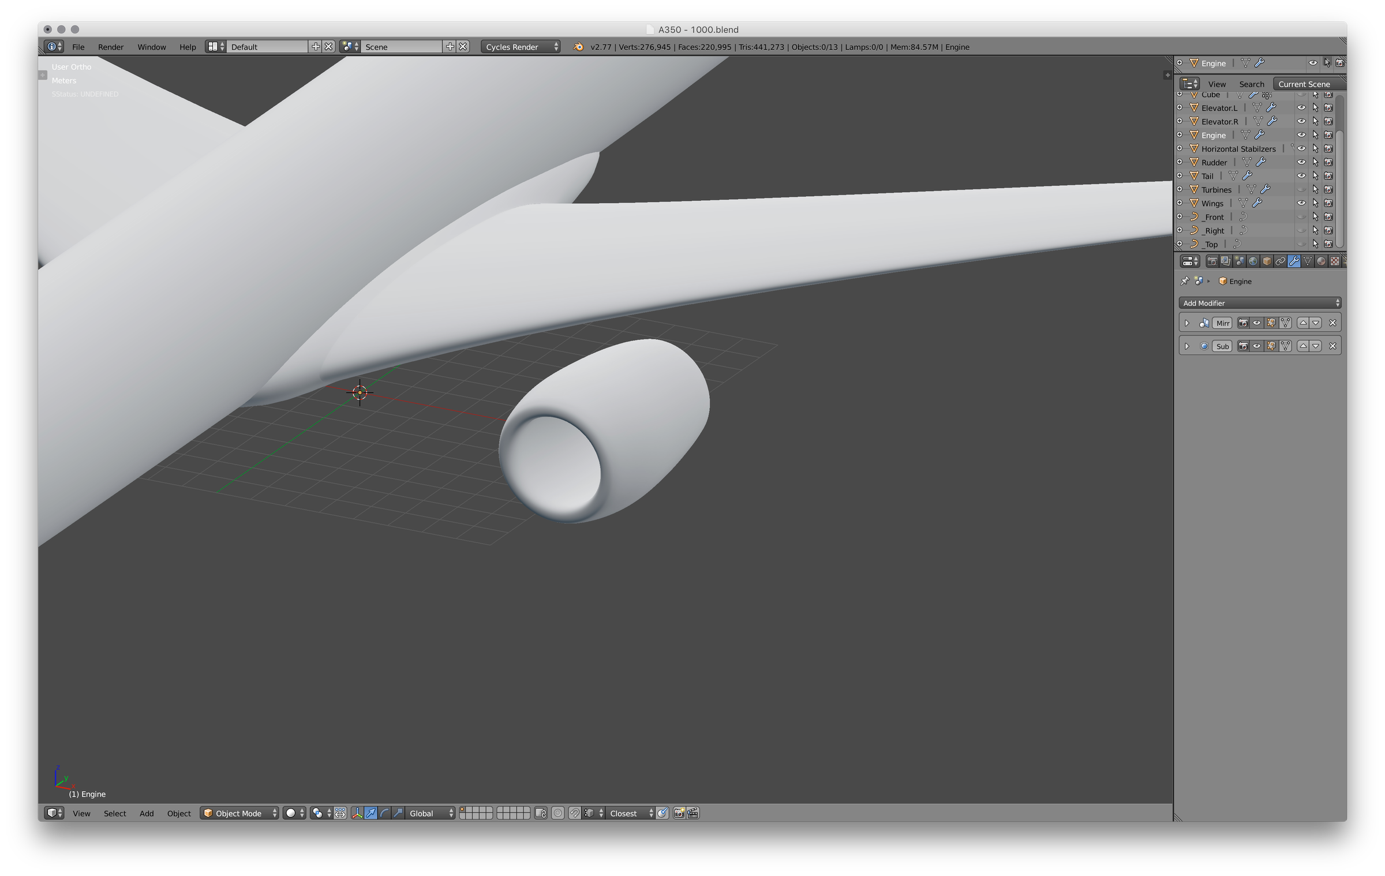Click the Current Scene button in the Outliner
This screenshot has width=1385, height=876.
[x=1305, y=84]
